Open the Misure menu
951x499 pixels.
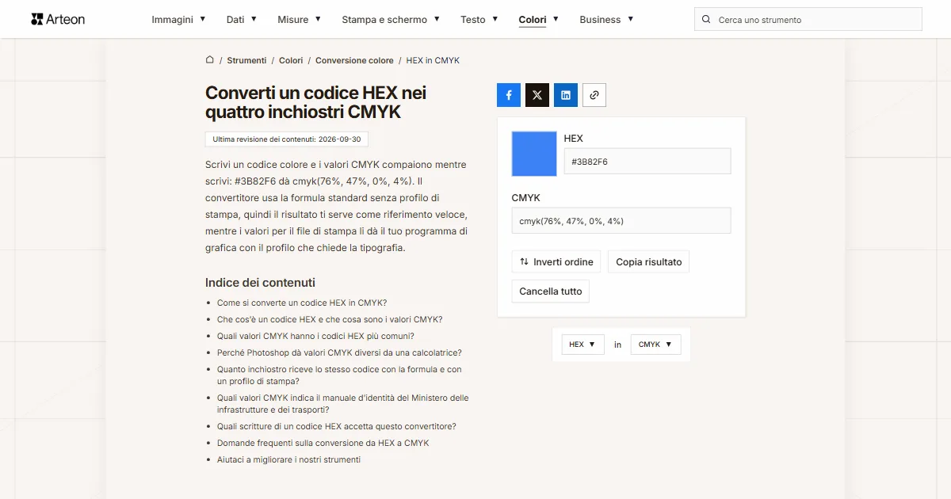pos(300,19)
